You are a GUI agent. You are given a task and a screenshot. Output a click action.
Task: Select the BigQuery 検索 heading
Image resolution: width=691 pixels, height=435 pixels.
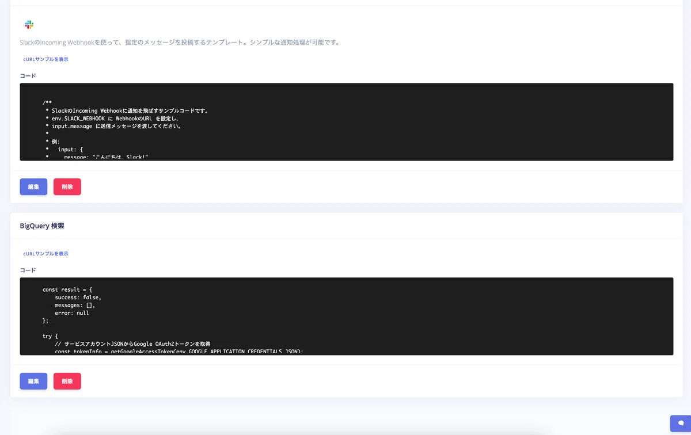pos(42,226)
